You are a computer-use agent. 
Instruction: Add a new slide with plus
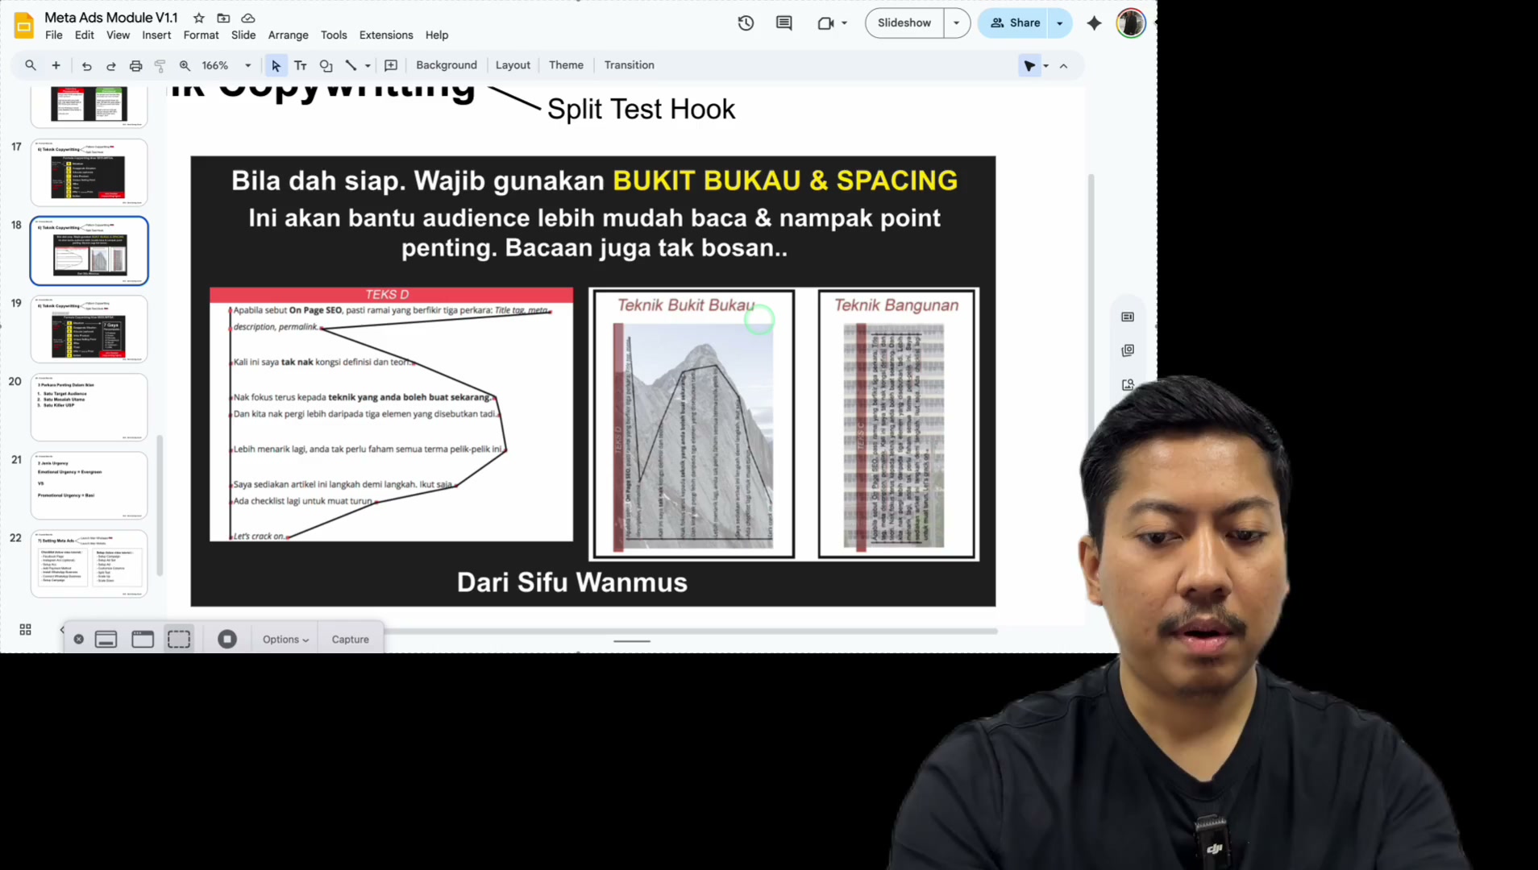click(x=56, y=65)
